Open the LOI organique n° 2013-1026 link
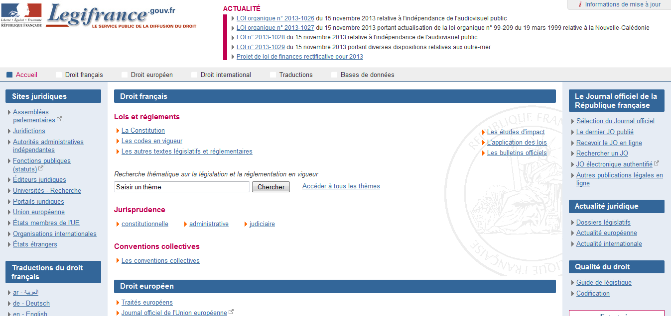 (275, 18)
